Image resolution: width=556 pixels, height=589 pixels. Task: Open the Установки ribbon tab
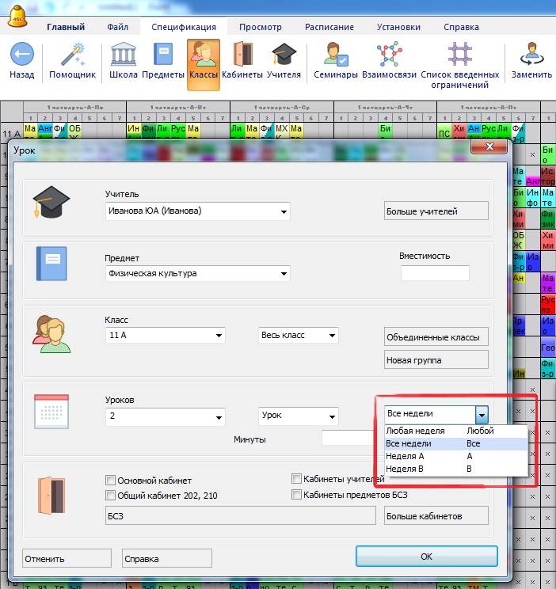pos(398,26)
